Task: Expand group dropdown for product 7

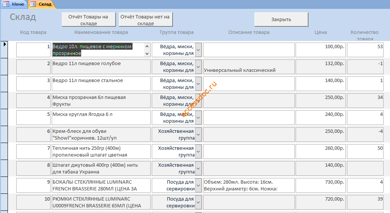Action: click(x=198, y=151)
